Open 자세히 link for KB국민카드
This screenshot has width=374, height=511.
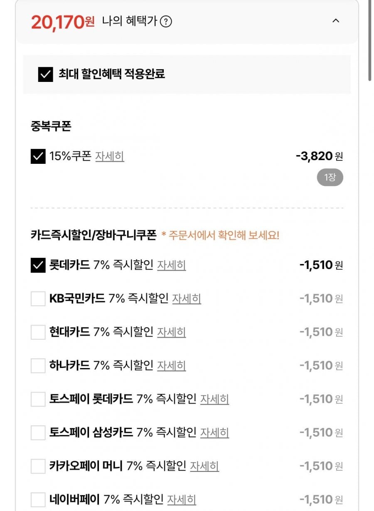[x=187, y=299]
